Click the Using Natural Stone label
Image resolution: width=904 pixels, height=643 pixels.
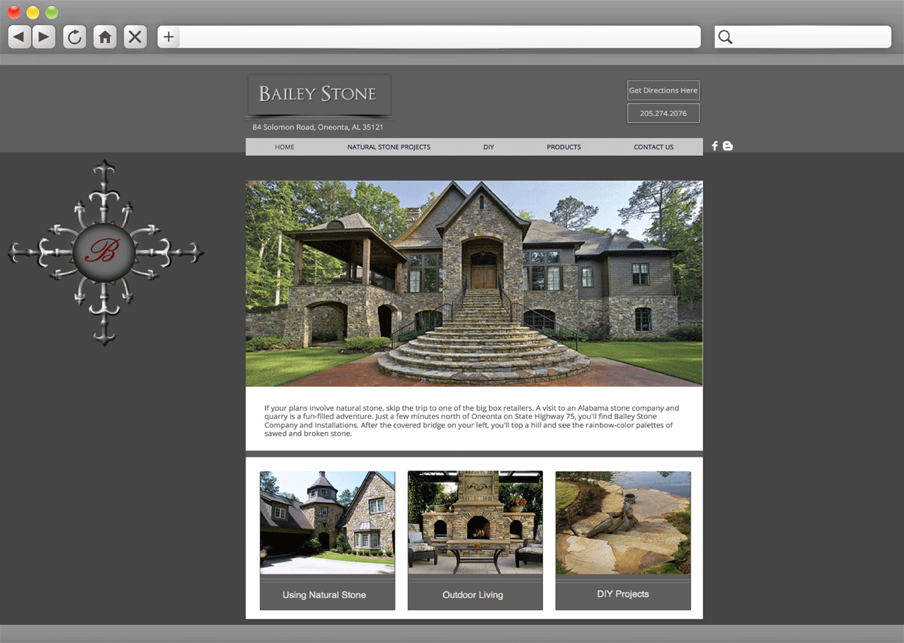click(324, 595)
